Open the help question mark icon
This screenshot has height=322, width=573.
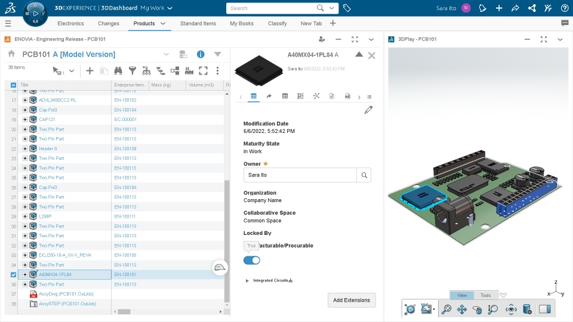565,8
